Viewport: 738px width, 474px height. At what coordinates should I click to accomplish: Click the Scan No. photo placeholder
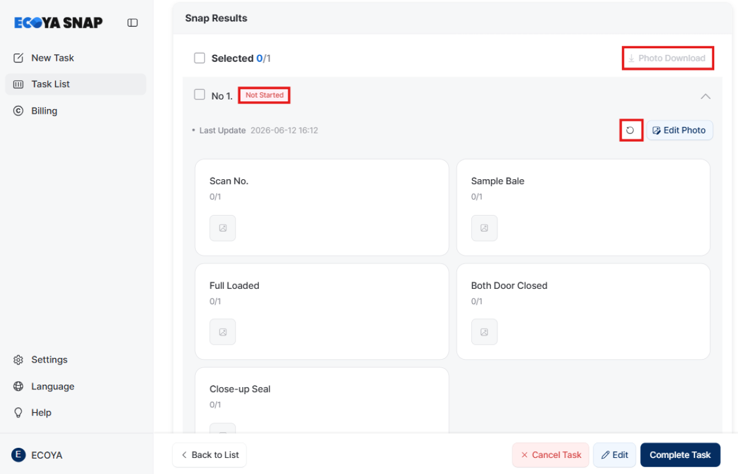(x=223, y=228)
